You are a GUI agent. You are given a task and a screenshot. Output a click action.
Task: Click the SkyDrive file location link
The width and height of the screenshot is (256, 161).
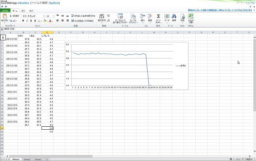[x=54, y=3]
